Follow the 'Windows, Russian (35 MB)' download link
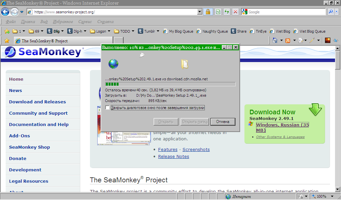The image size is (341, 200). [282, 128]
